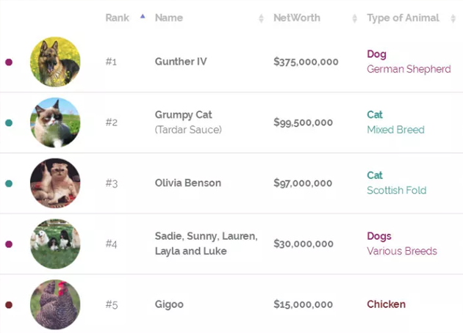This screenshot has width=463, height=333.
Task: Sort table by Rank column arrow
Action: (x=143, y=16)
